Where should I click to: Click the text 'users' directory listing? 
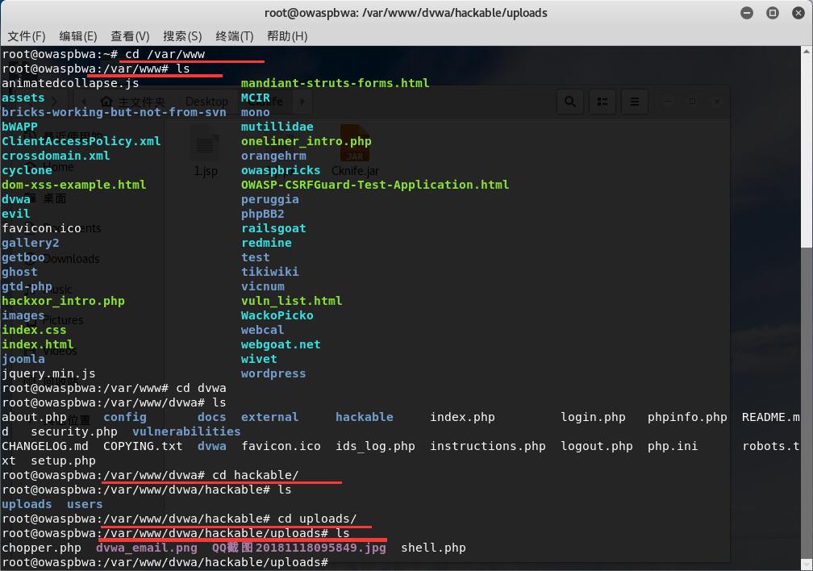[85, 504]
